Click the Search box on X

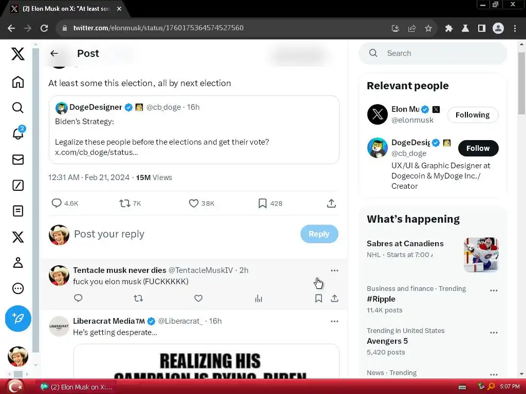433,53
